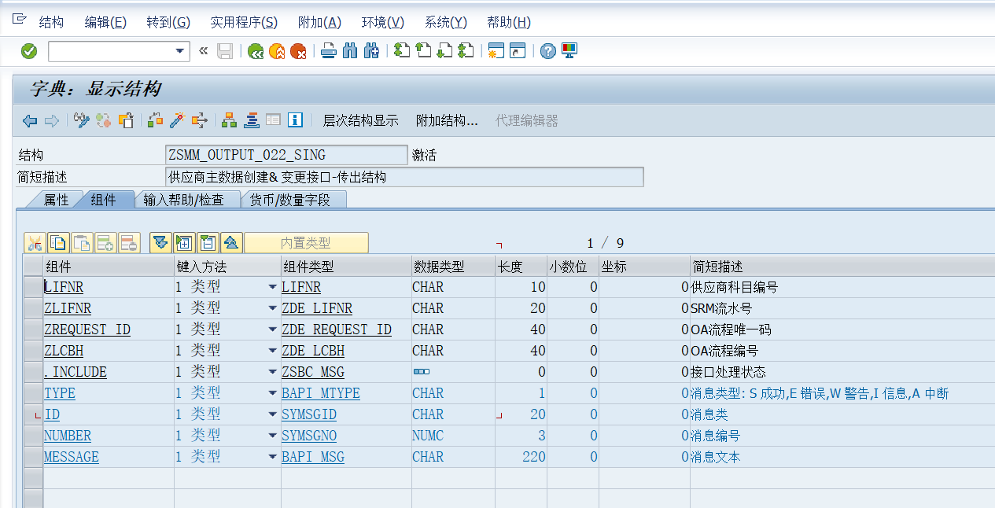
Task: Click the customize local layout monitor icon
Action: coord(569,51)
